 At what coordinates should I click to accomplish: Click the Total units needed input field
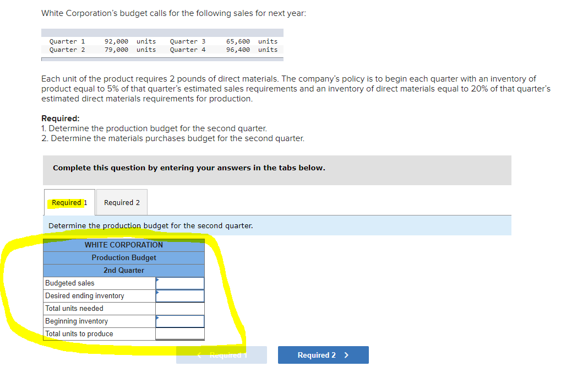tap(180, 308)
